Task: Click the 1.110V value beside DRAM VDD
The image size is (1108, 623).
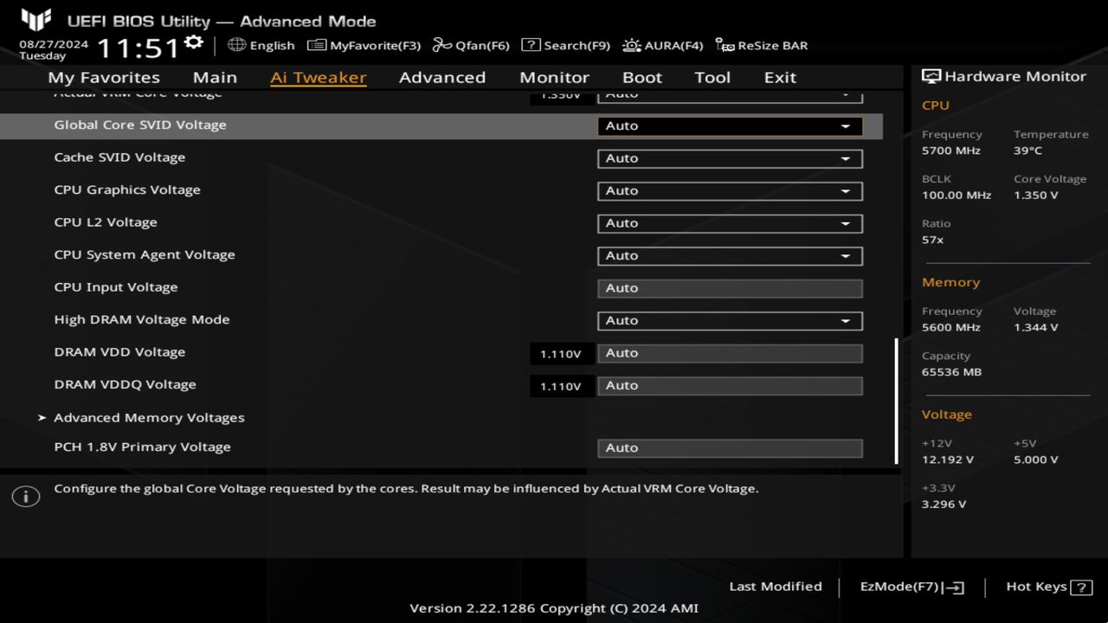Action: [x=561, y=354]
